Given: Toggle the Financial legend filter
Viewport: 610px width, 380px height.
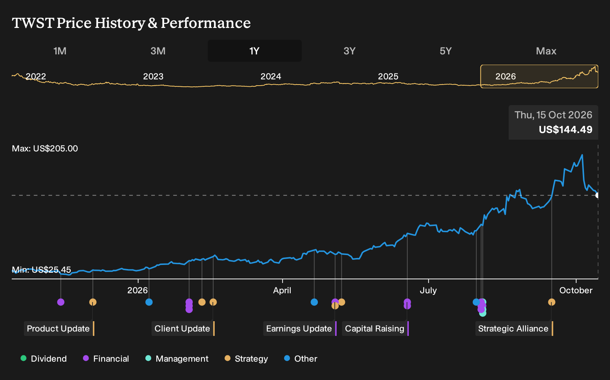Looking at the screenshot, I should (106, 359).
